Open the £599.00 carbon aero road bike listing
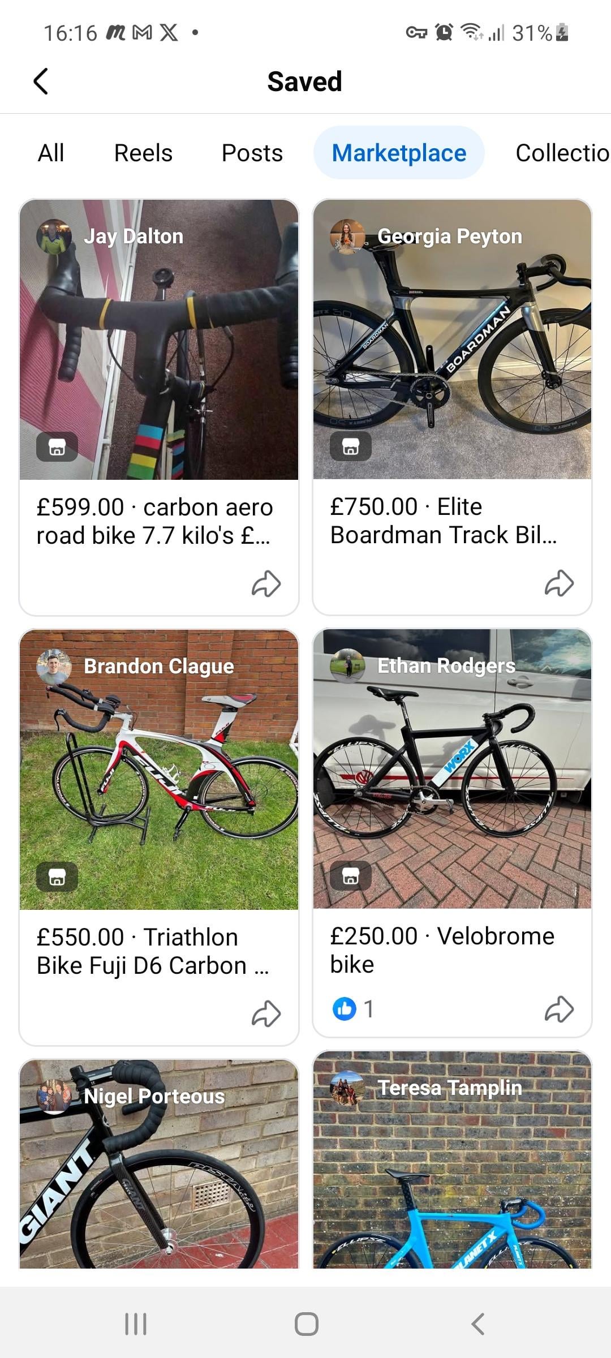Viewport: 611px width, 1358px height. point(154,521)
